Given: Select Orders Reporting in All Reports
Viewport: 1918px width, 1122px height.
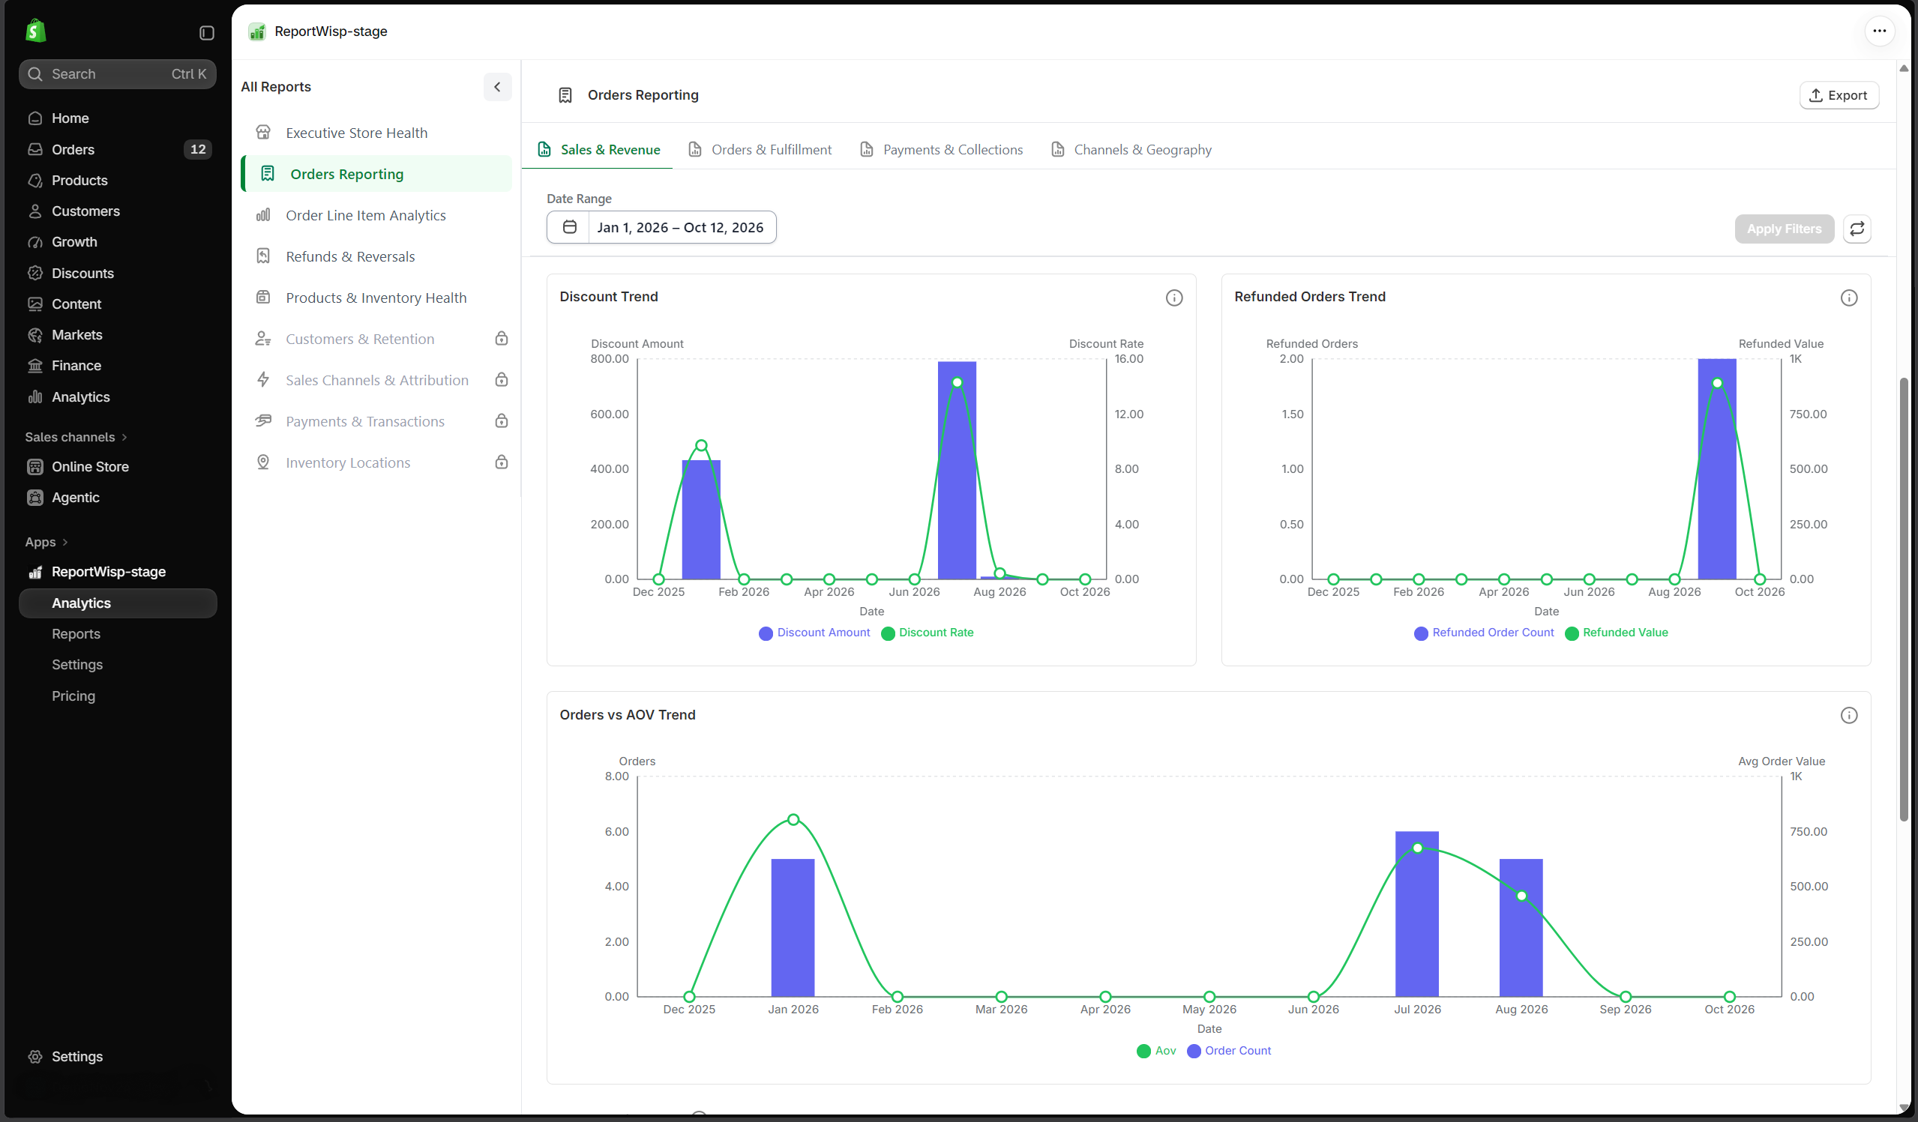Looking at the screenshot, I should (376, 173).
